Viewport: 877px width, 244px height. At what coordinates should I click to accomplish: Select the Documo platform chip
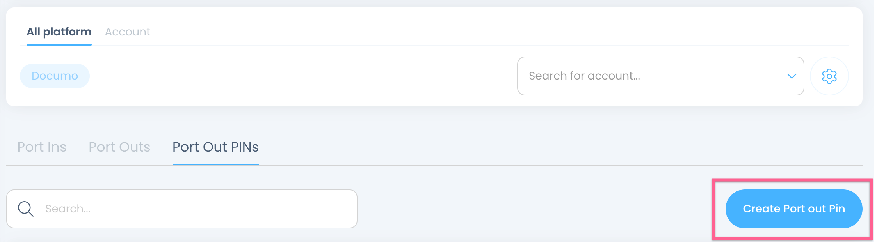(x=55, y=76)
